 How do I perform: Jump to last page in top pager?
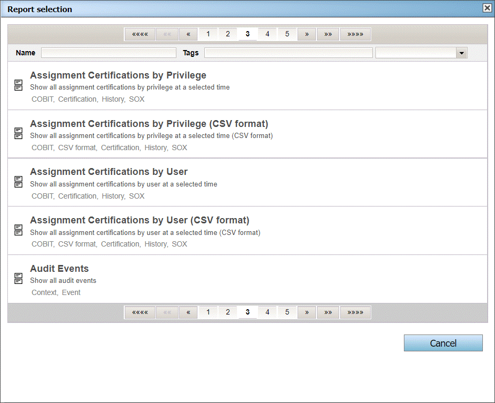(x=355, y=34)
